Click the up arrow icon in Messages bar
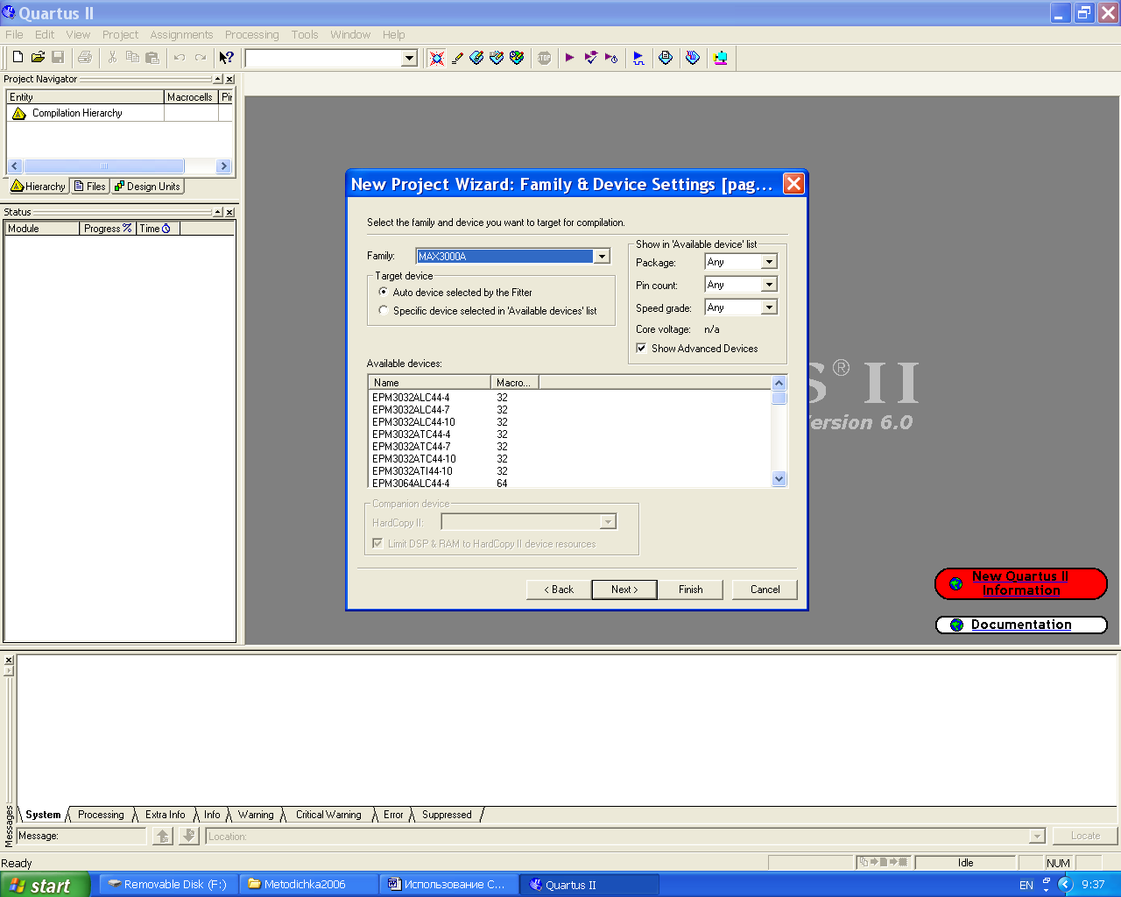Screen dimensions: 1121x897 (163, 836)
